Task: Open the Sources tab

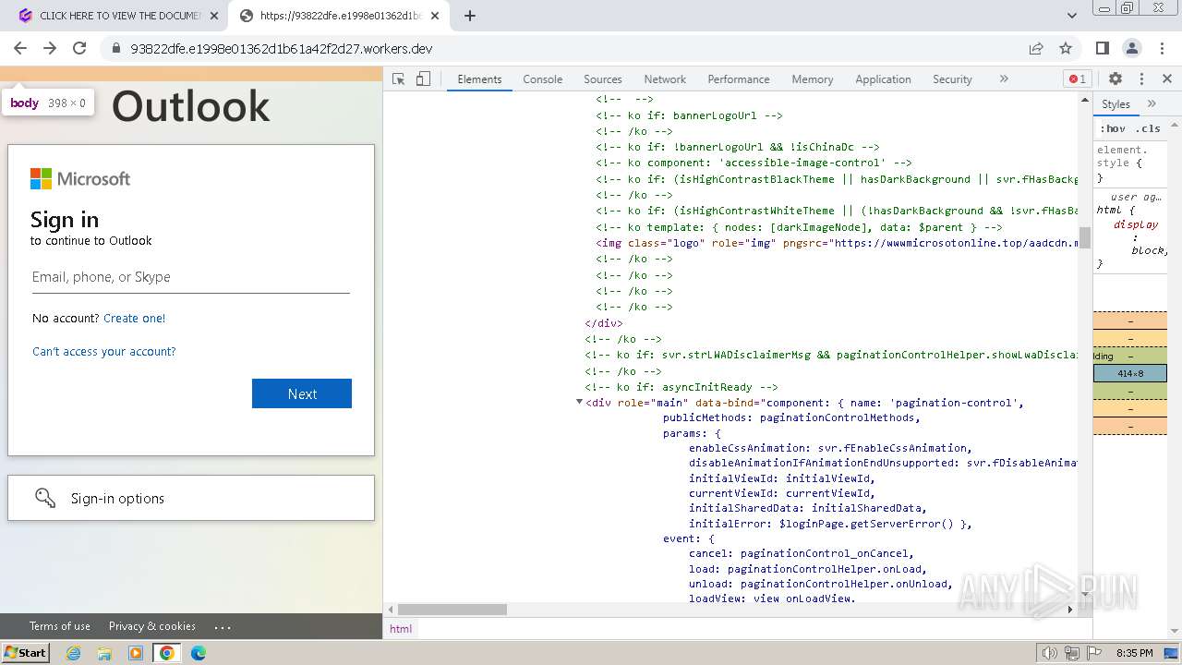Action: point(603,79)
